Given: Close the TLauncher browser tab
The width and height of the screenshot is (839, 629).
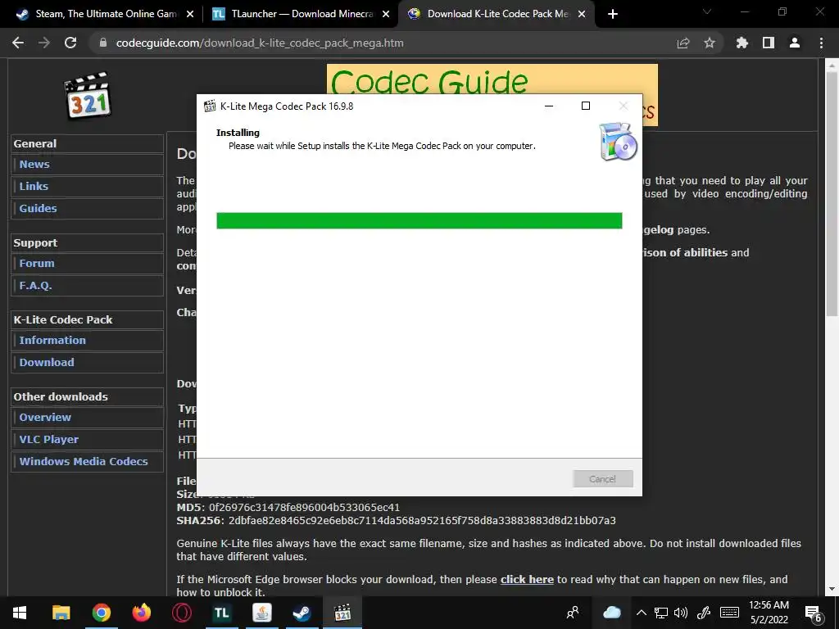Looking at the screenshot, I should [x=386, y=14].
